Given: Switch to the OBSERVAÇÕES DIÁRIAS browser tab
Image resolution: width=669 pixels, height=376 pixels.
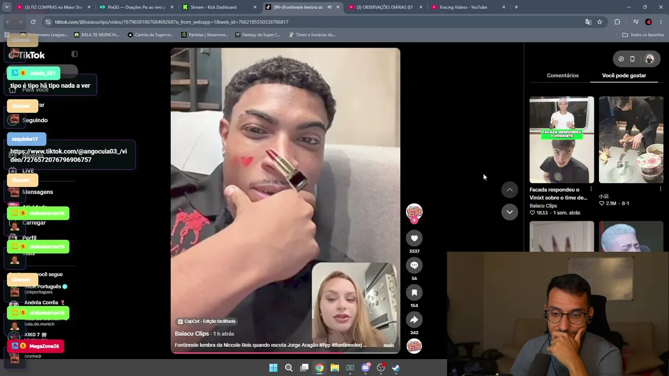Looking at the screenshot, I should coord(385,7).
